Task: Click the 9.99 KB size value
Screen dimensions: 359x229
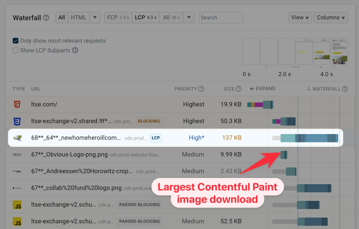Action: [231, 155]
